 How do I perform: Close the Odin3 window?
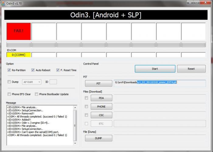205,2
